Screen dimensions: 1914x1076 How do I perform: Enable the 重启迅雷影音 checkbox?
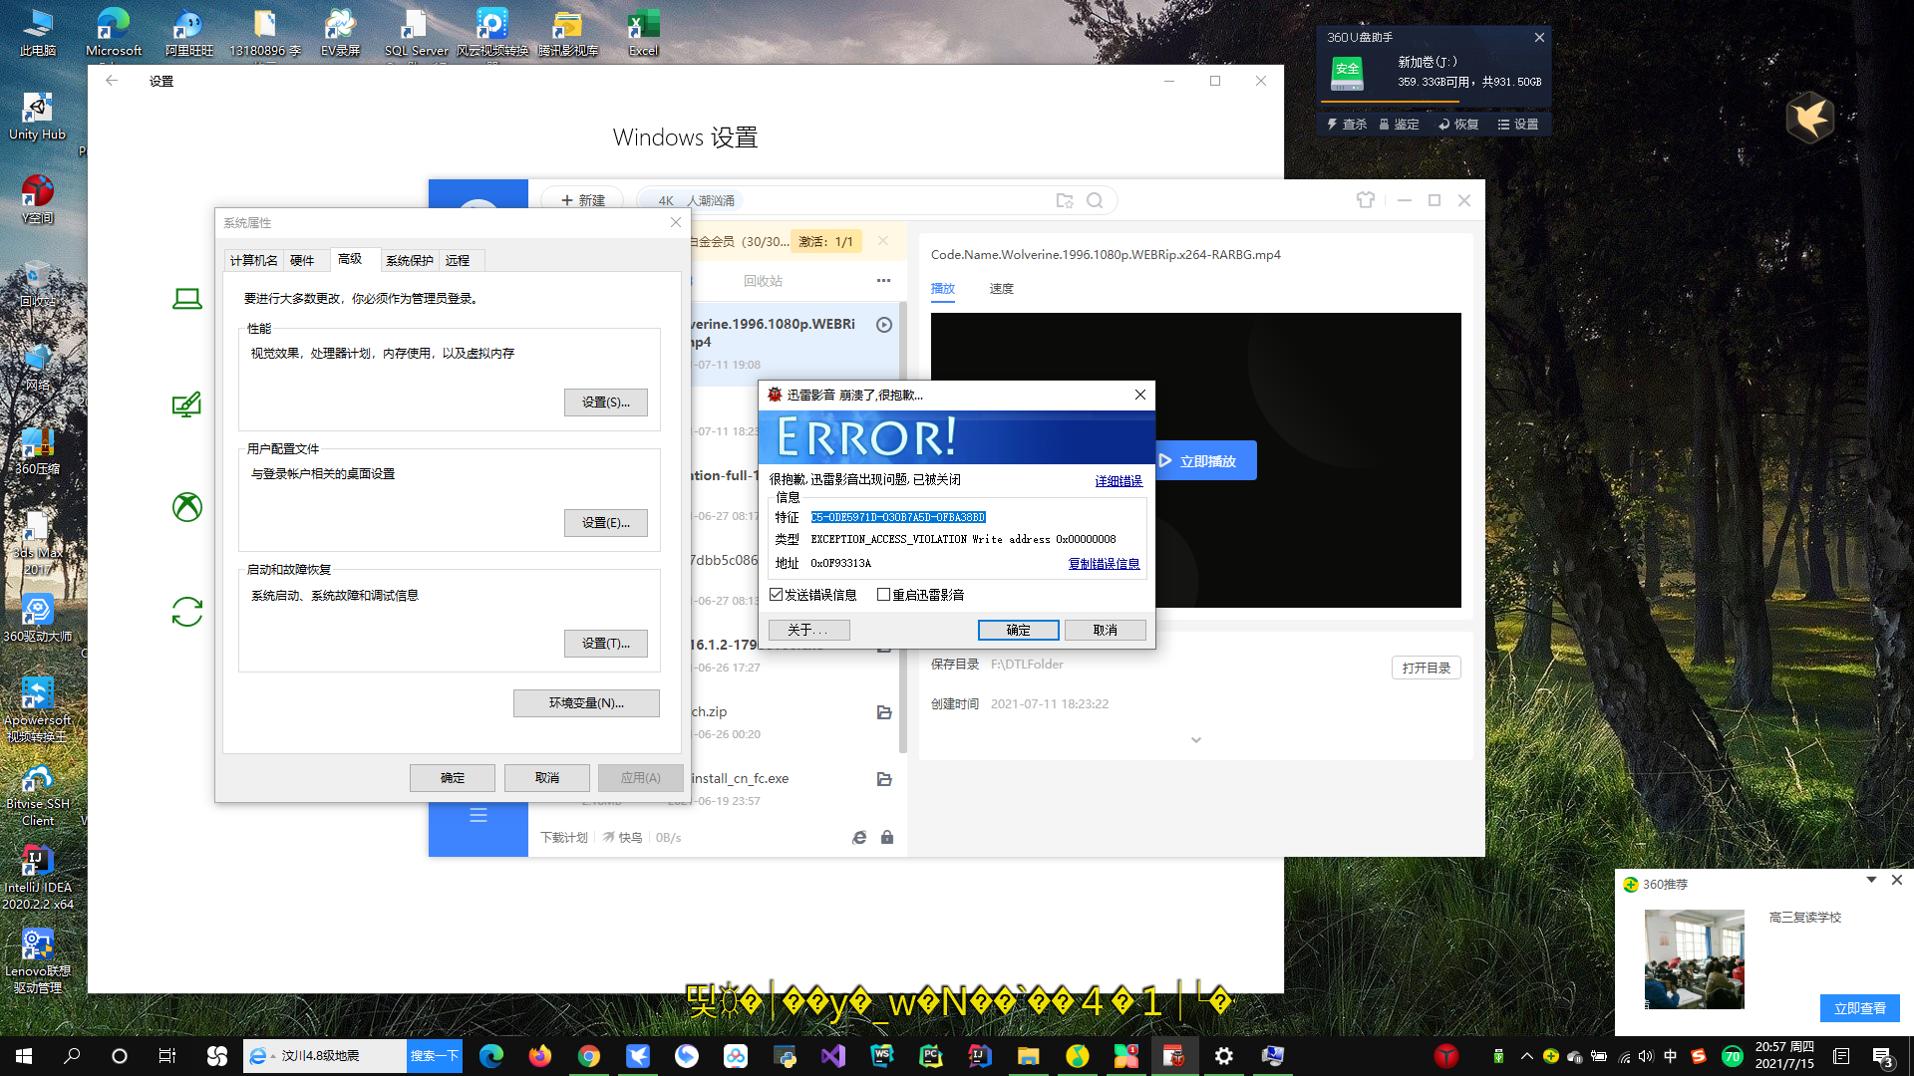coord(883,595)
